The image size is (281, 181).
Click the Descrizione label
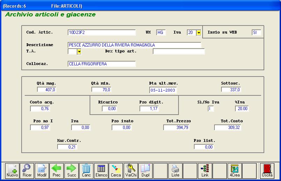[40, 45]
